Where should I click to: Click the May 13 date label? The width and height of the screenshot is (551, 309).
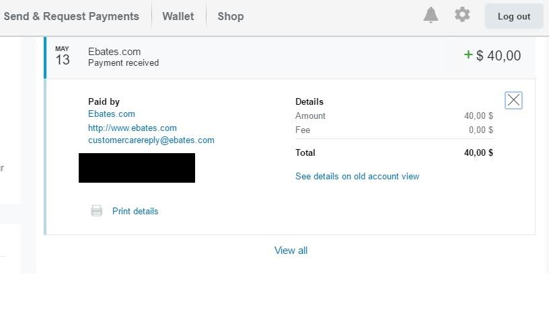tap(62, 56)
